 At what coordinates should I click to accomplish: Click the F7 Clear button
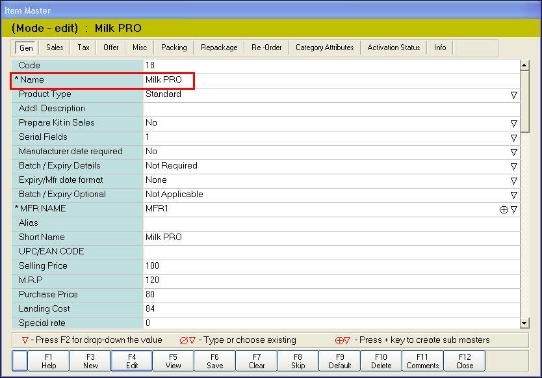coord(257,361)
